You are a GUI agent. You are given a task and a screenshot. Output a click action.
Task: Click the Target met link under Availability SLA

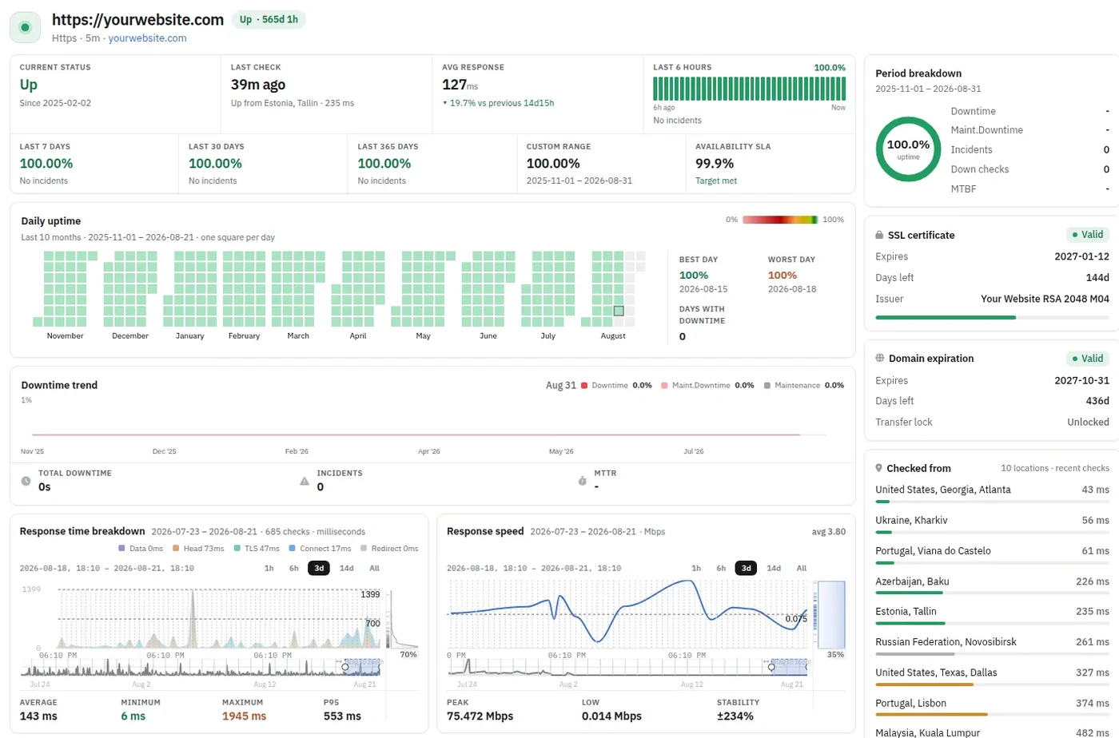[x=716, y=181]
